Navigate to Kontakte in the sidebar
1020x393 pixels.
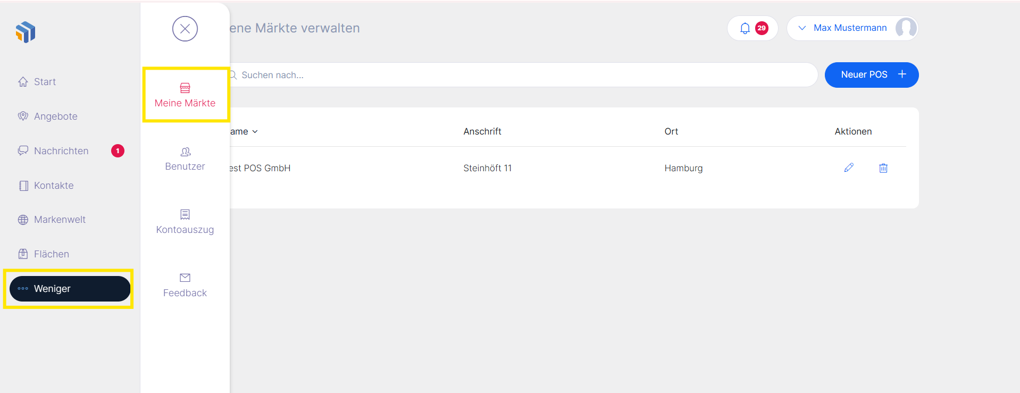pyautogui.click(x=53, y=186)
